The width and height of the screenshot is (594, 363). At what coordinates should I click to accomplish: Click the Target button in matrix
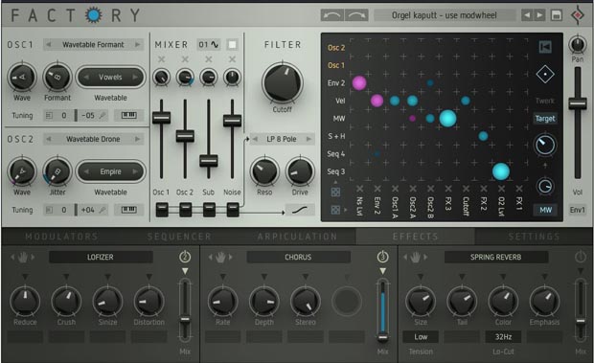click(545, 119)
